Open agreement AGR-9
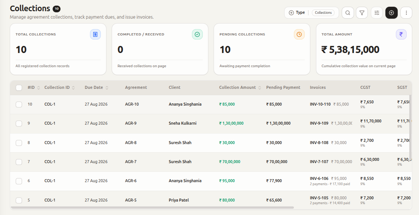The height and width of the screenshot is (215, 419). (x=131, y=123)
